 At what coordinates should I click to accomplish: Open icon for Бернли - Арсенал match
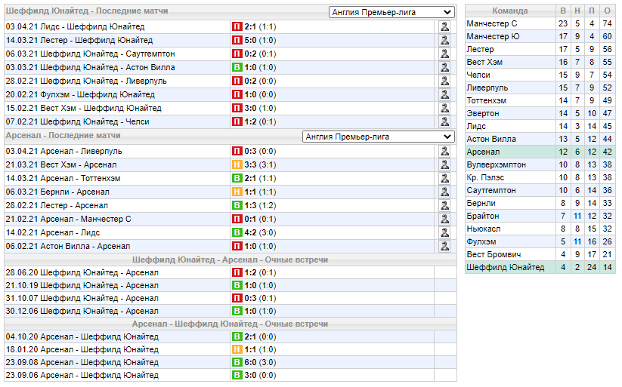coord(444,192)
